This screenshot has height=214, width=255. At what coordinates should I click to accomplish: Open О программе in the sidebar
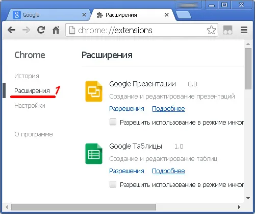point(34,134)
